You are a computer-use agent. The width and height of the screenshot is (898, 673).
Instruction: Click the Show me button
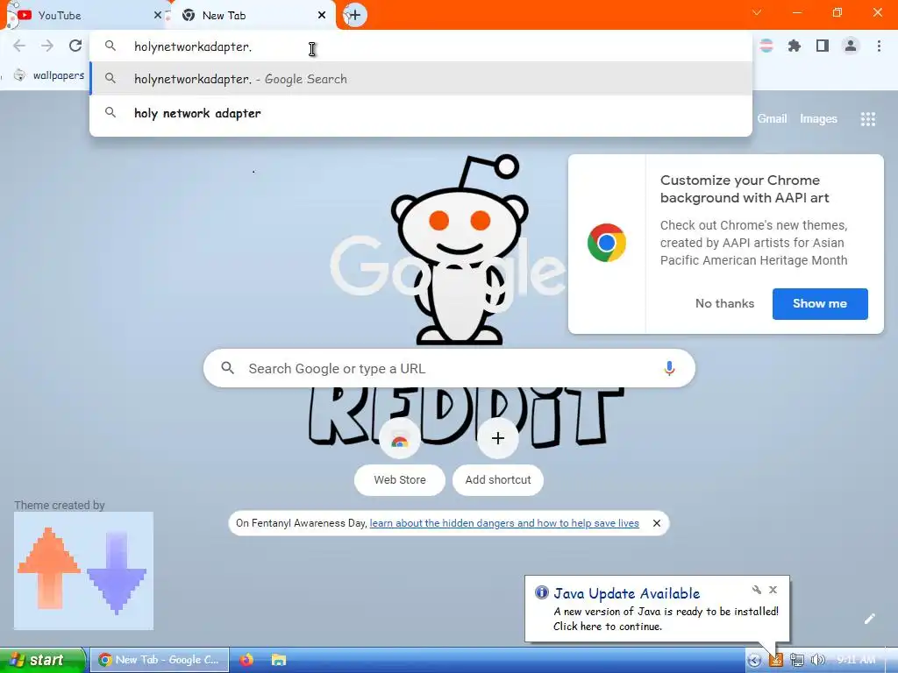click(x=820, y=303)
